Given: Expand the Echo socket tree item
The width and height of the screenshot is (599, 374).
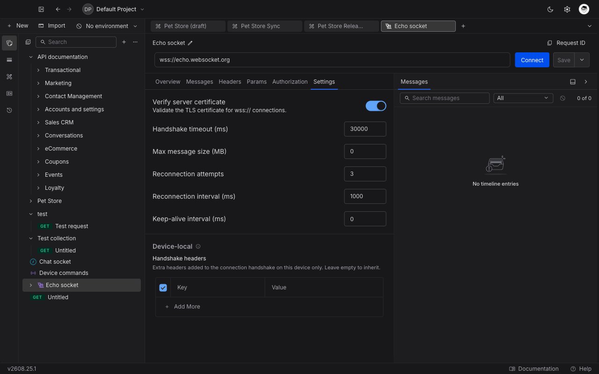Looking at the screenshot, I should (31, 285).
